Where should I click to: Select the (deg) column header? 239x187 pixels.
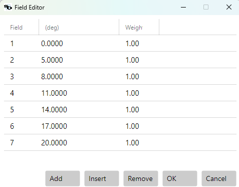[79, 27]
